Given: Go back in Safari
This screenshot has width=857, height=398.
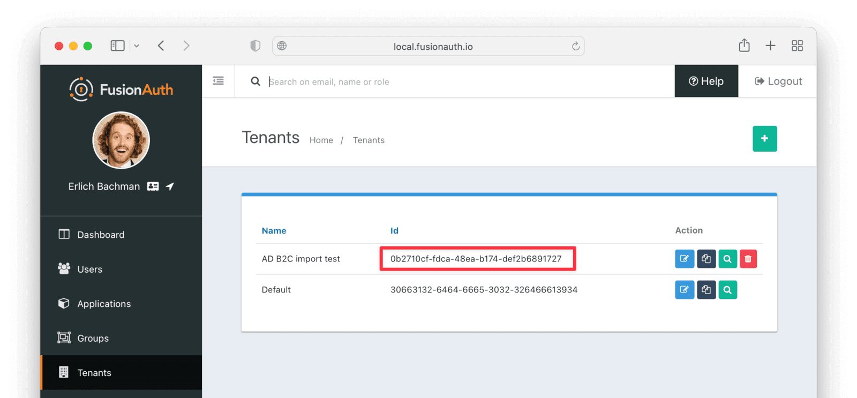Looking at the screenshot, I should pyautogui.click(x=161, y=46).
